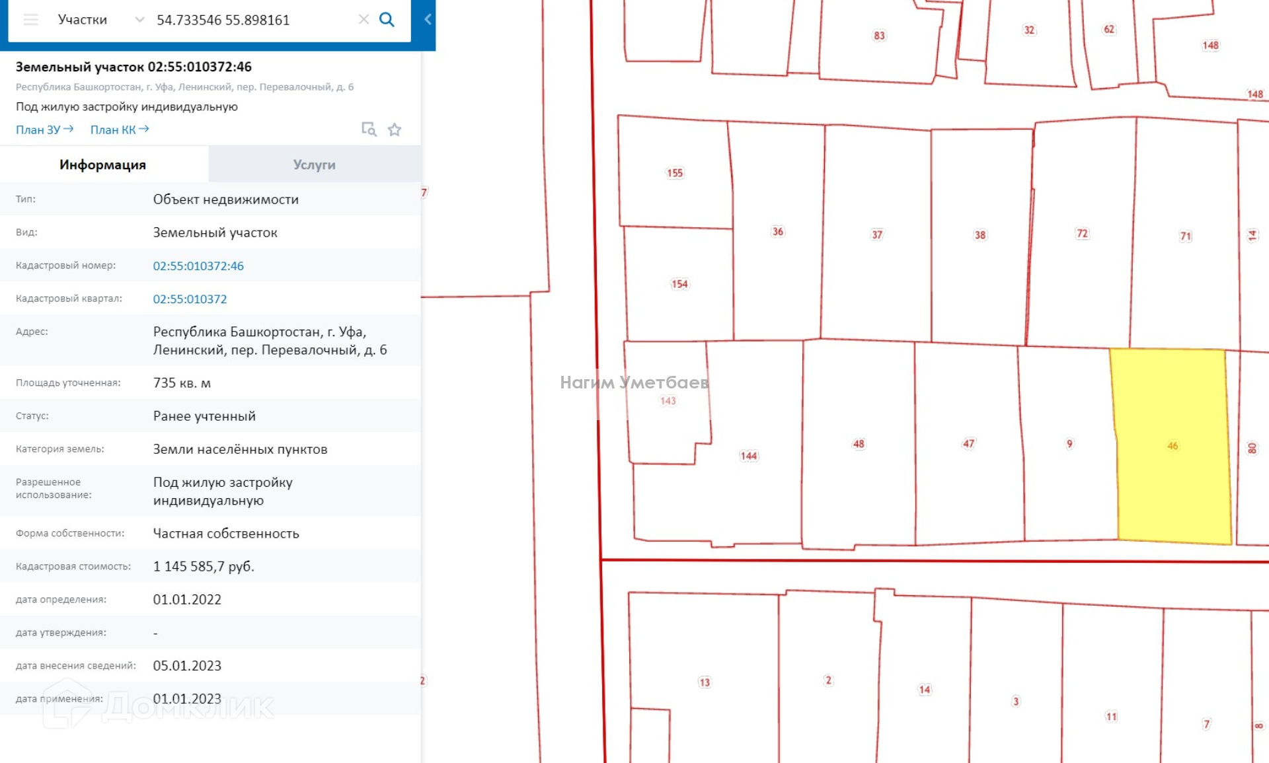Click the find-on-map document icon
This screenshot has width=1269, height=763.
[x=369, y=129]
